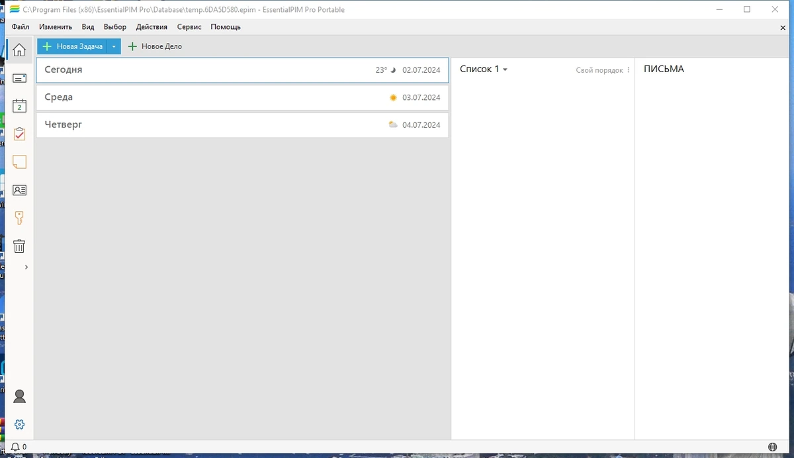Screen dimensions: 794x458
Task: Click the user account profile icon
Action: pyautogui.click(x=19, y=396)
